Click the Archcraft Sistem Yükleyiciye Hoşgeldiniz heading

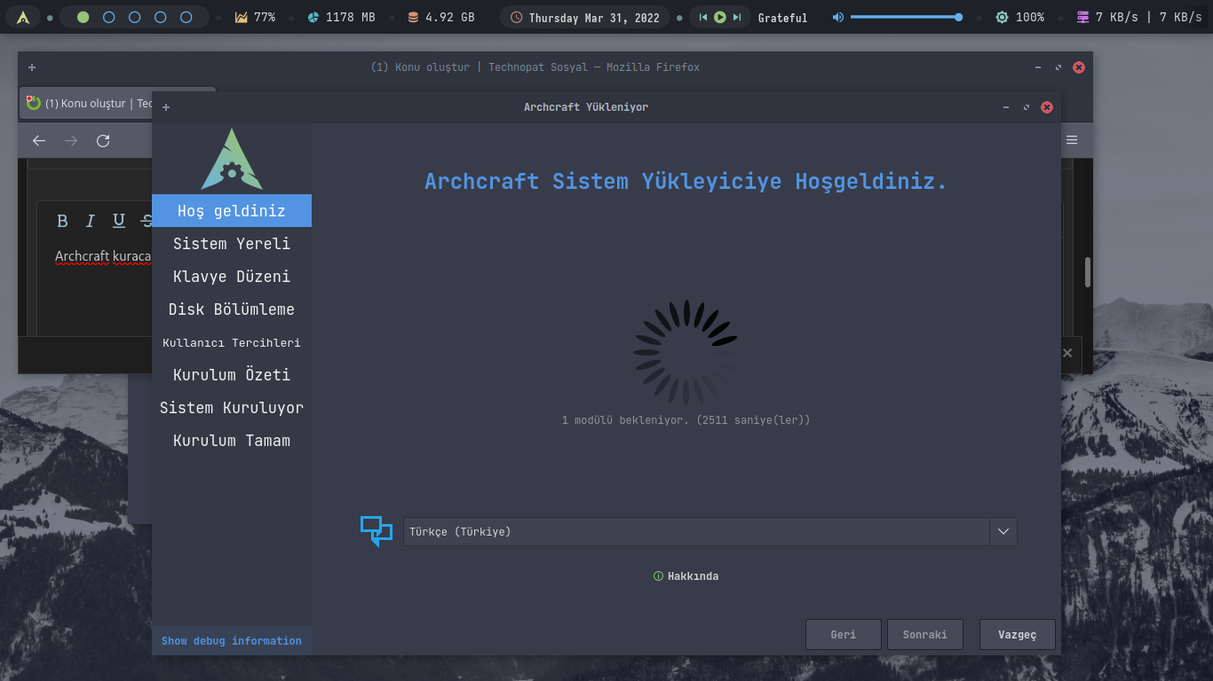pos(686,182)
